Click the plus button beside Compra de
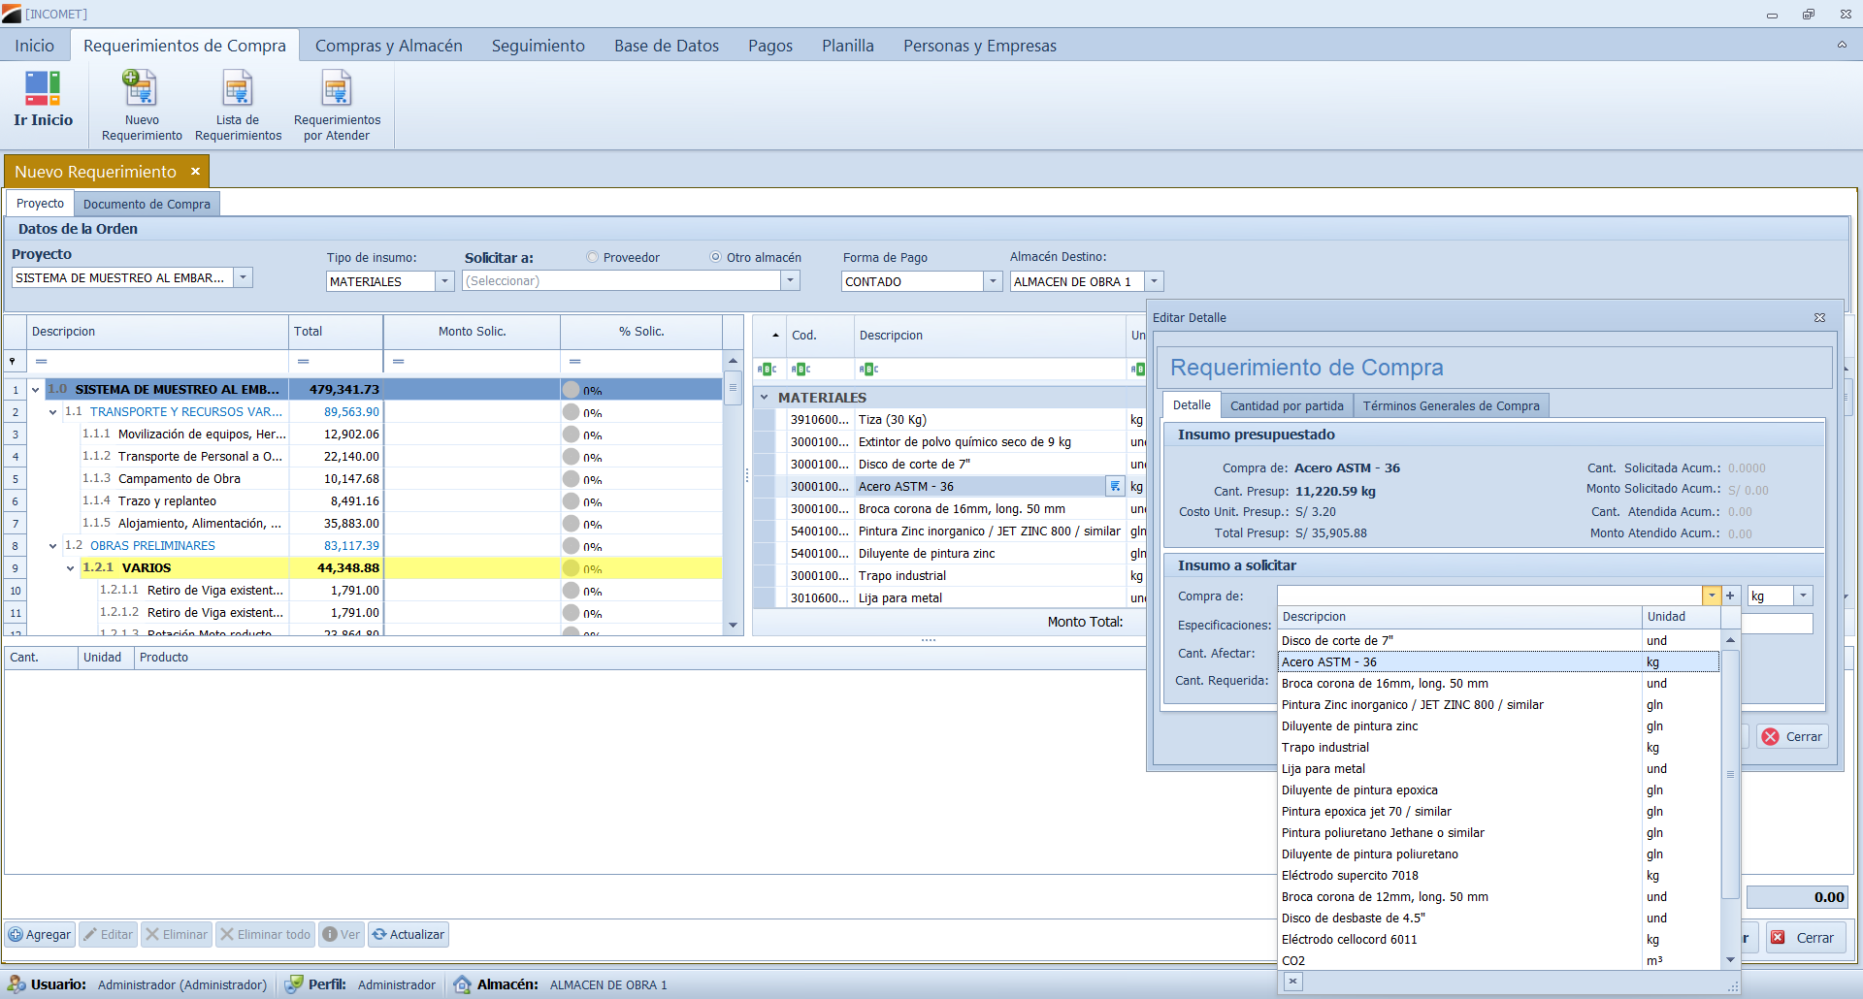 (1730, 596)
